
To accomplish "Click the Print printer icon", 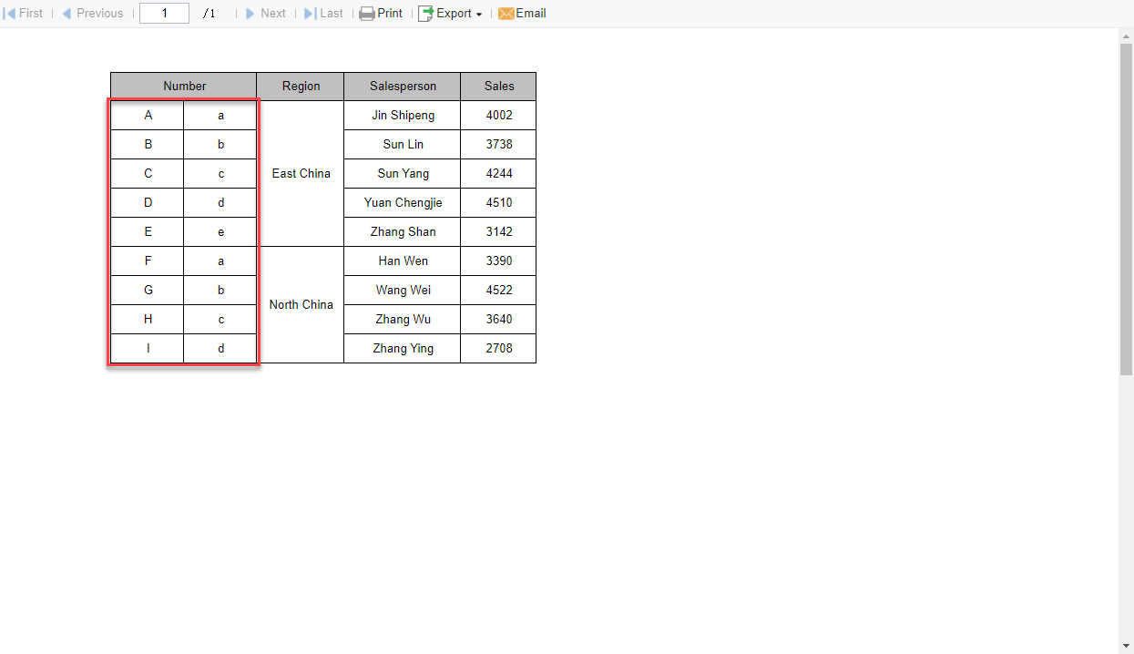I will (x=367, y=14).
